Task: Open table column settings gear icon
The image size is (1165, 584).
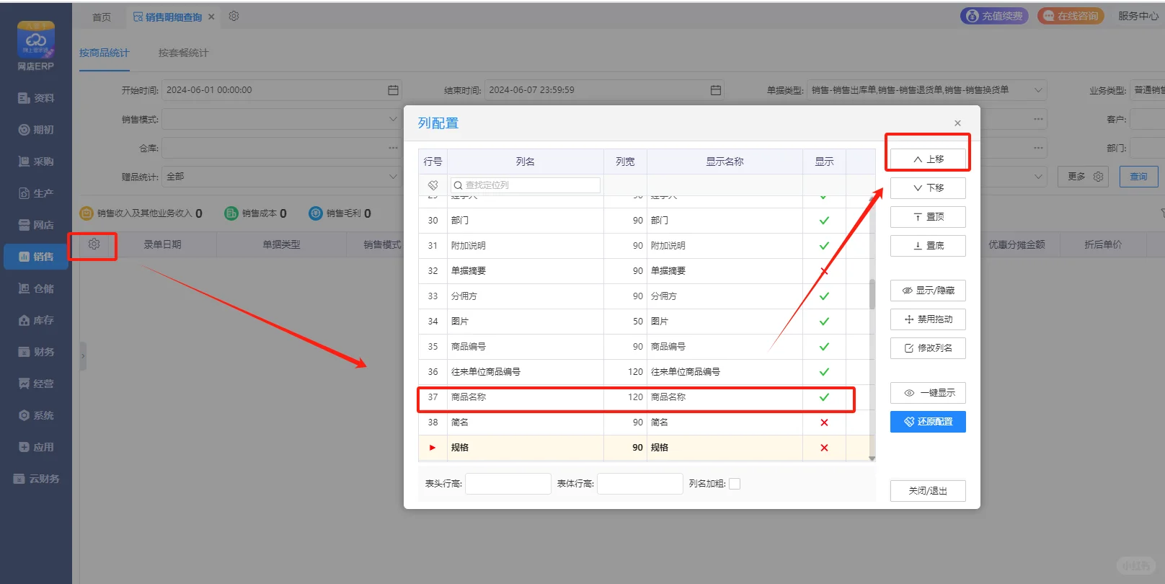Action: pos(94,244)
